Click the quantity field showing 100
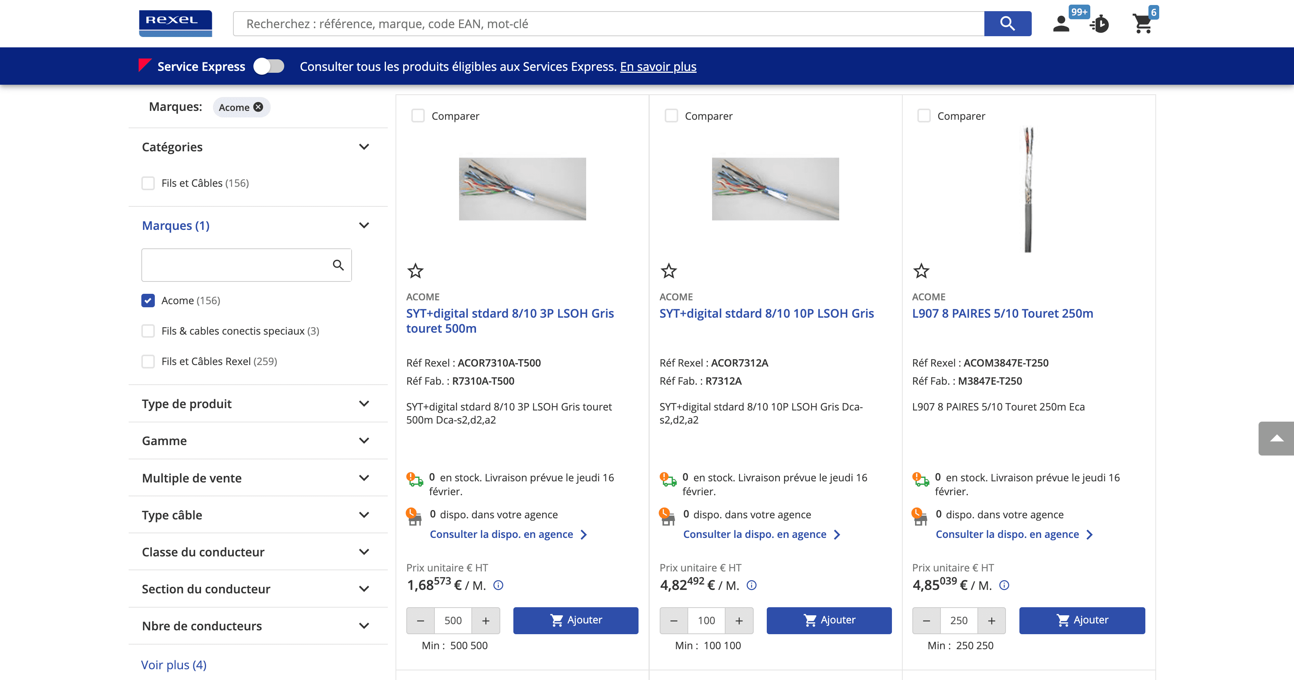Screen dimensions: 1294x680 [706, 621]
